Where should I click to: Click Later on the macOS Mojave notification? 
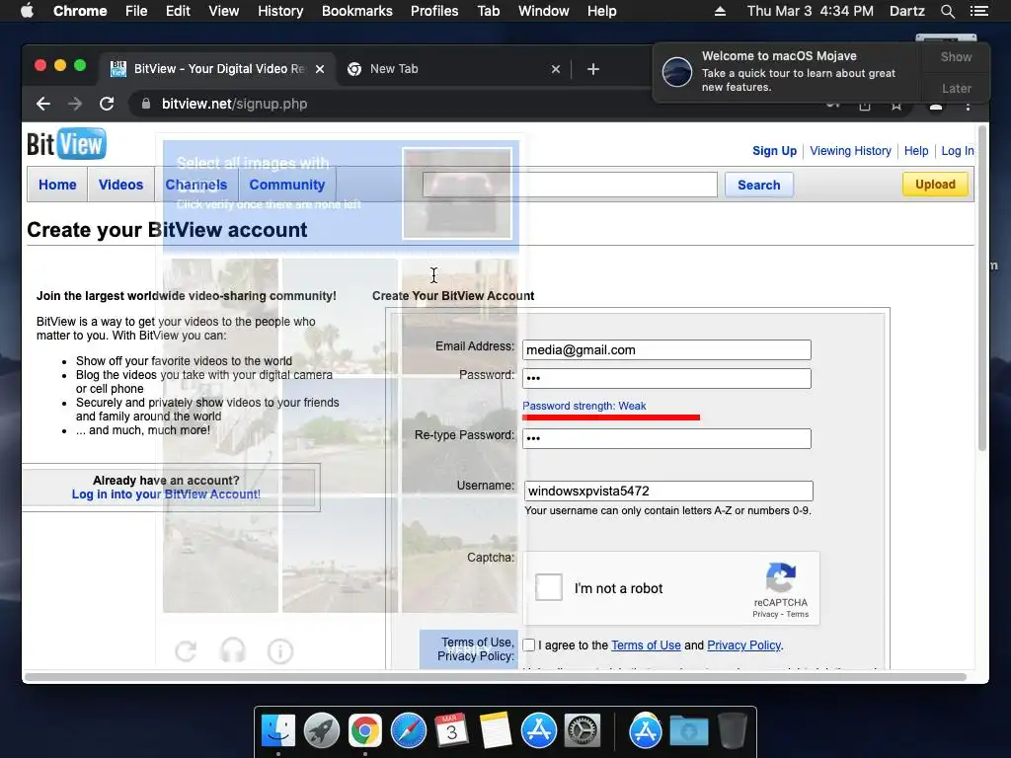(x=956, y=88)
